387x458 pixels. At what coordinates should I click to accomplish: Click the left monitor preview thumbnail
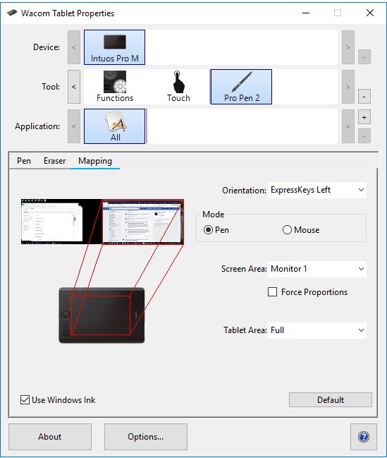pos(61,222)
